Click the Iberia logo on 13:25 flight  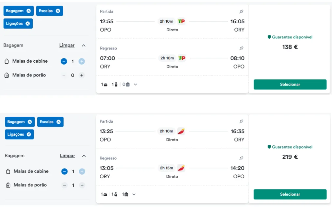tap(181, 131)
